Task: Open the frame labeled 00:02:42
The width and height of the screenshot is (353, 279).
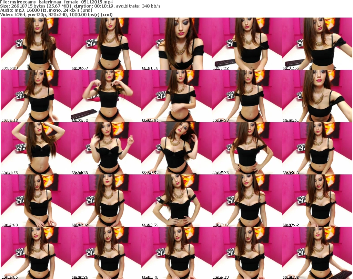Action: [x=106, y=96]
